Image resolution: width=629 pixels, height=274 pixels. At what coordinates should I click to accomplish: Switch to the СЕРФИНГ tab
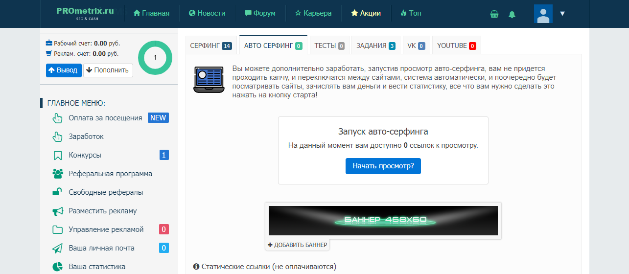(x=210, y=46)
